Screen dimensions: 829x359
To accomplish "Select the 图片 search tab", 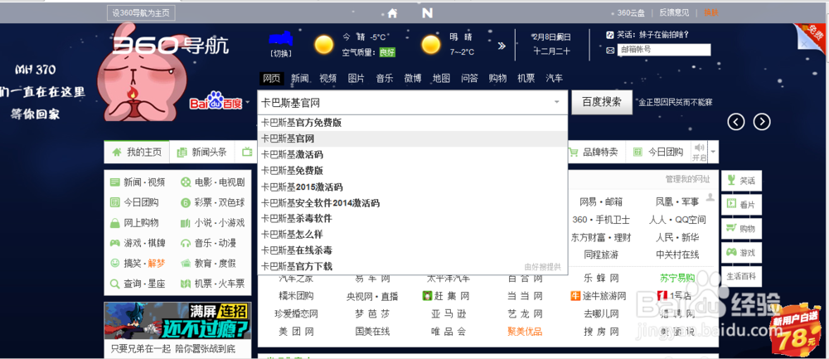I will point(356,78).
